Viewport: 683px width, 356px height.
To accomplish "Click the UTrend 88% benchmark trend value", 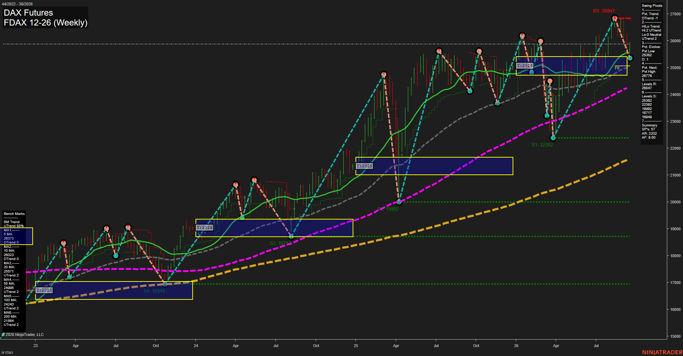I will click(14, 226).
